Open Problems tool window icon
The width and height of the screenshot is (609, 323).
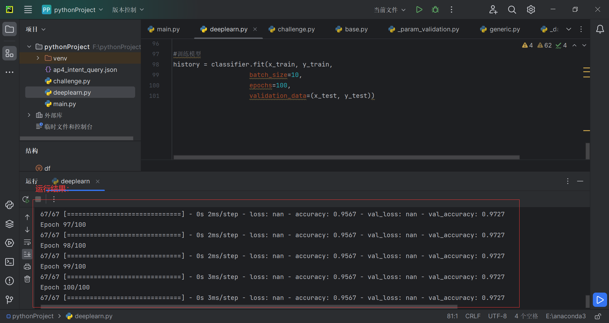tap(10, 281)
